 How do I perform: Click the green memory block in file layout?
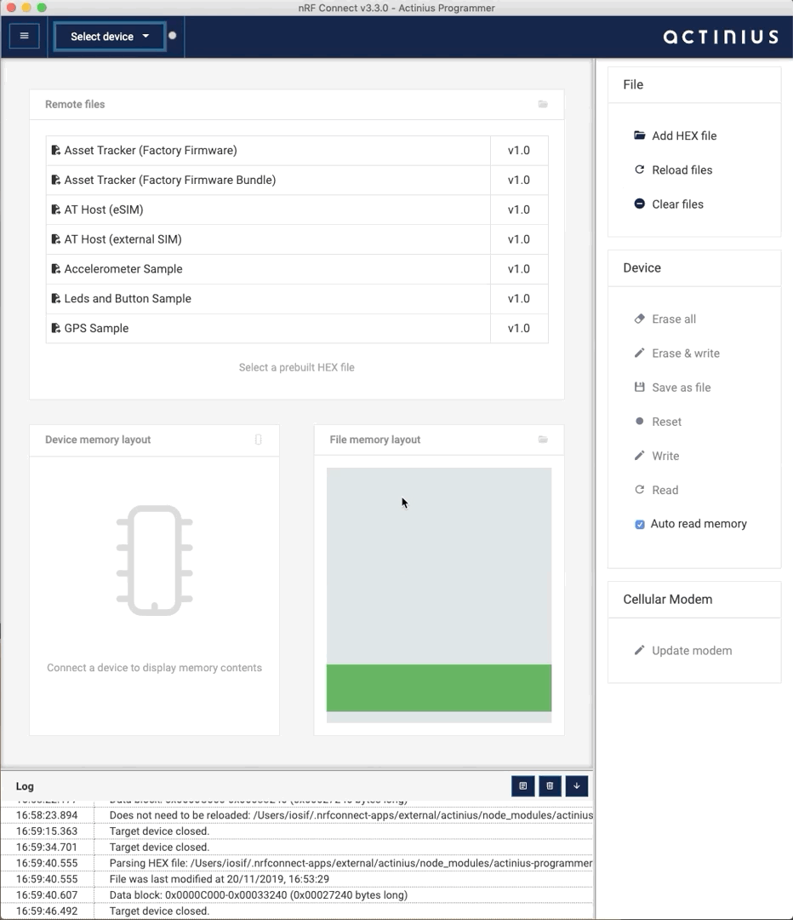(x=439, y=687)
